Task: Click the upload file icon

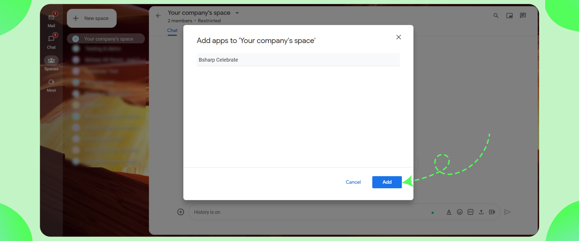Action: click(481, 212)
